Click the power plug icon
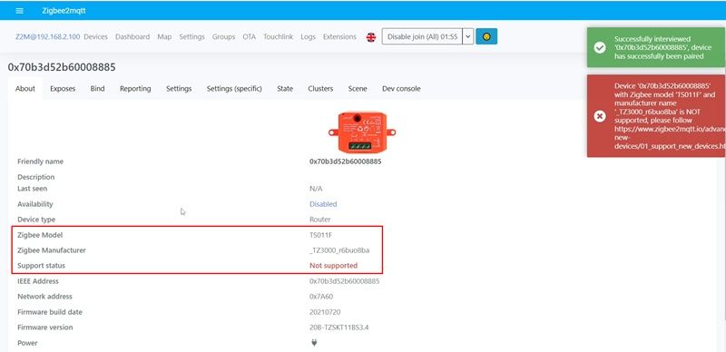Screen dimensions: 726x352 pyautogui.click(x=314, y=343)
